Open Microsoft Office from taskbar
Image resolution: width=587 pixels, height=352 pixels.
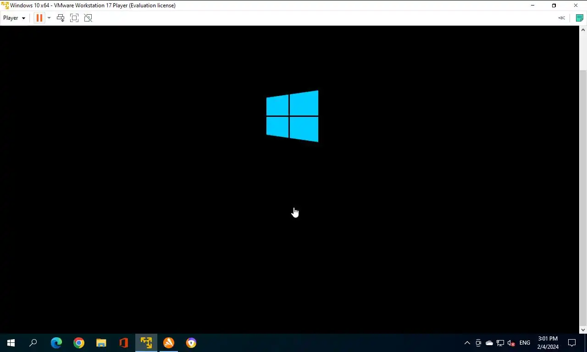click(124, 343)
